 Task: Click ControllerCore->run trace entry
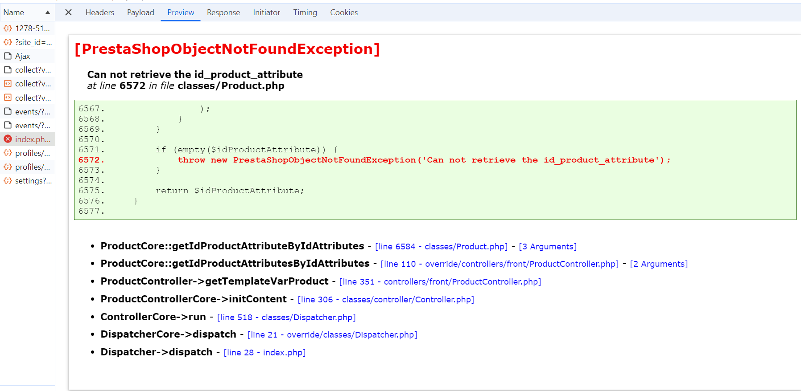coord(153,317)
